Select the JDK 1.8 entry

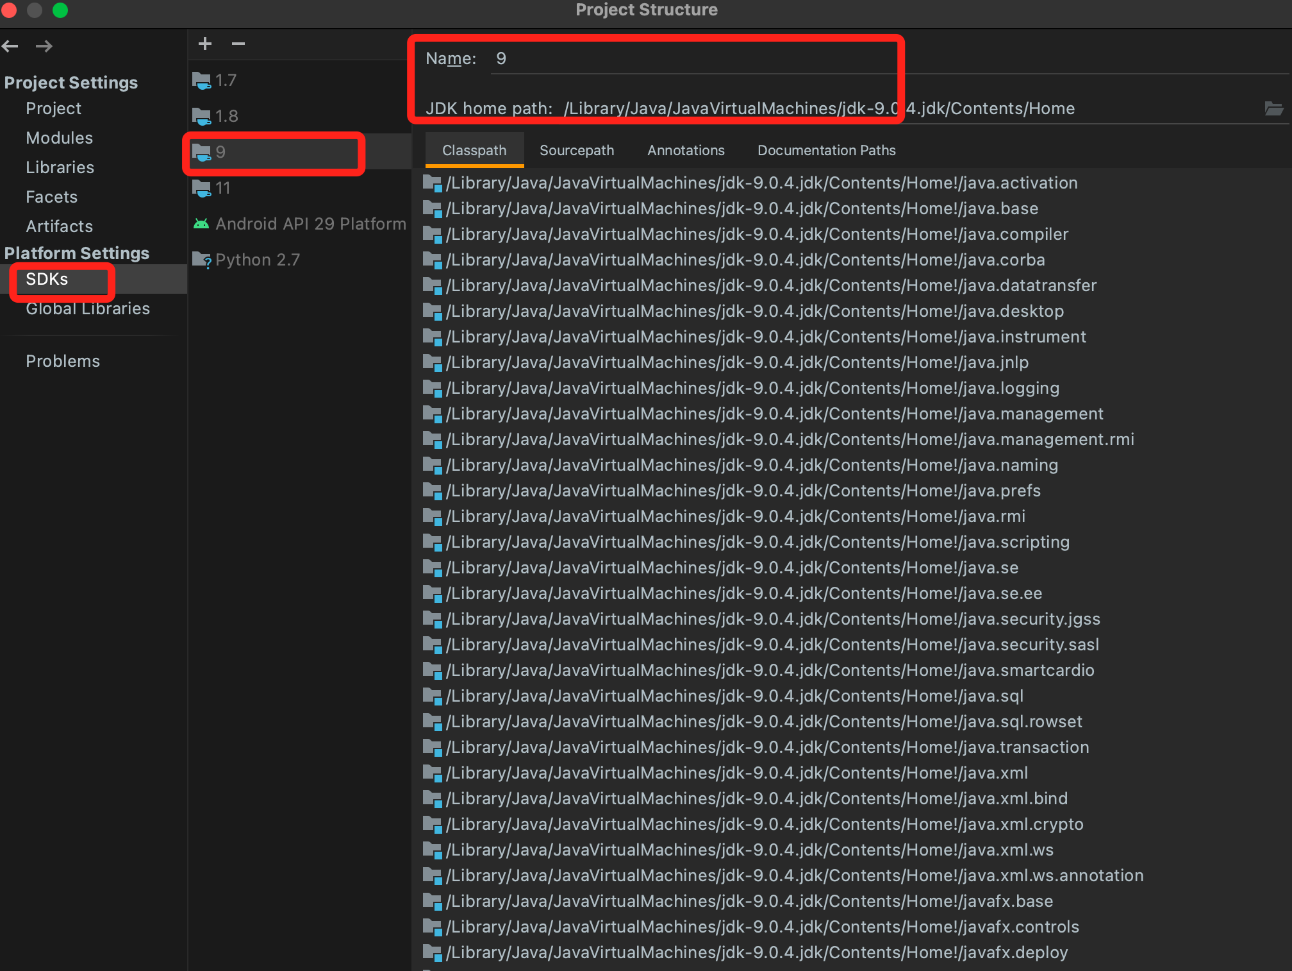point(226,116)
